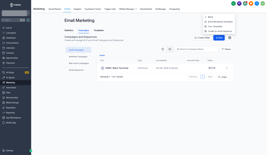
Task: Click the edit icon beside DEMO-WALK Test Email
Action: coord(102,68)
